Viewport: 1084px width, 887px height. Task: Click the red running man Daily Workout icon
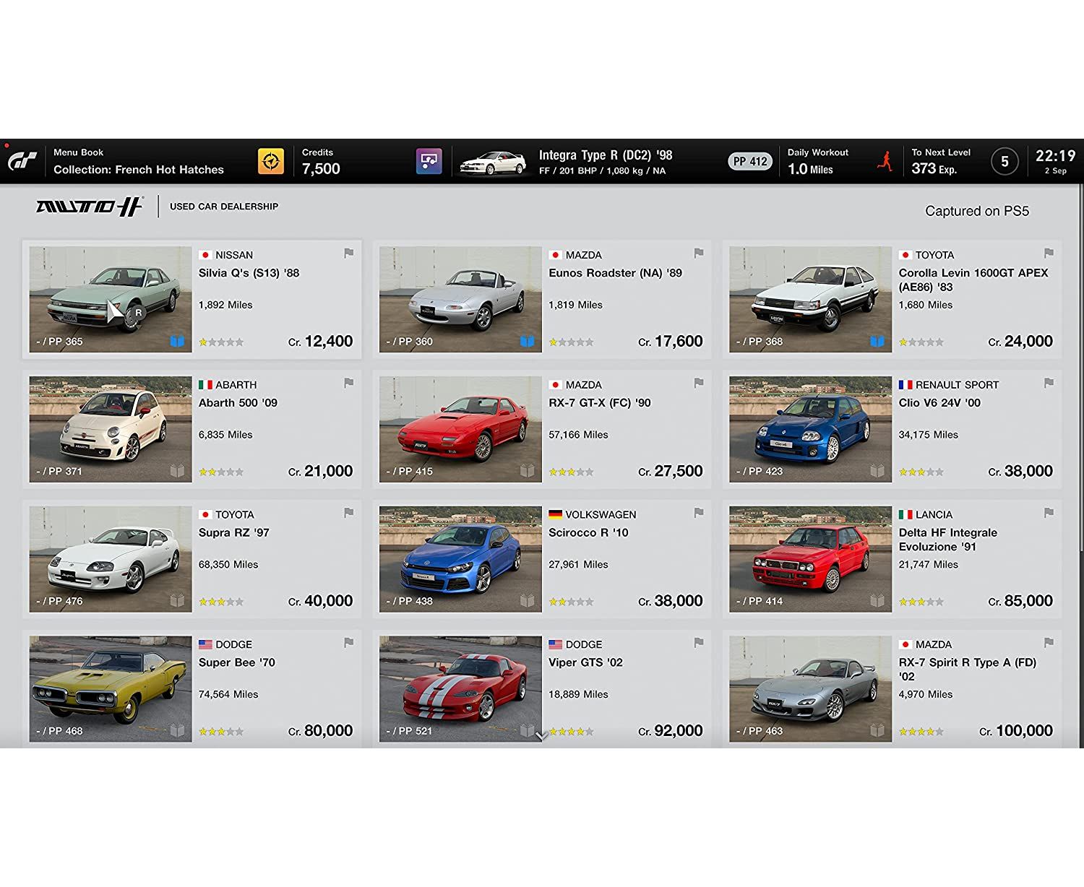(x=885, y=161)
